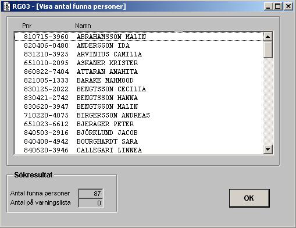This screenshot has height=228, width=296.
Task: Click the RG03 application icon in title bar
Action: click(7, 6)
